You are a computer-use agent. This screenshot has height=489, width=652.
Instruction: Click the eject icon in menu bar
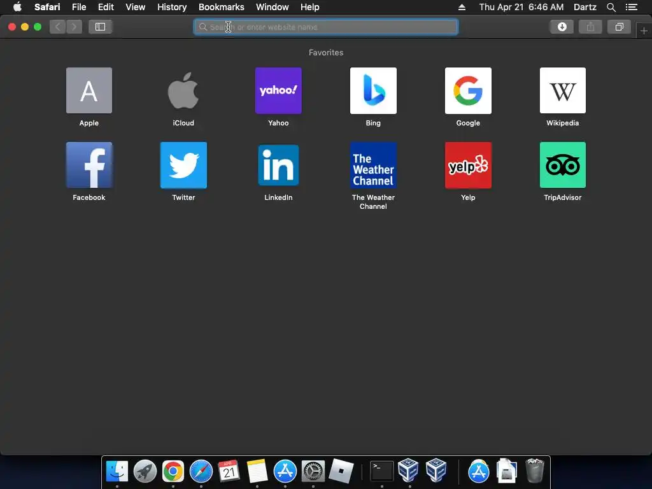pos(462,7)
